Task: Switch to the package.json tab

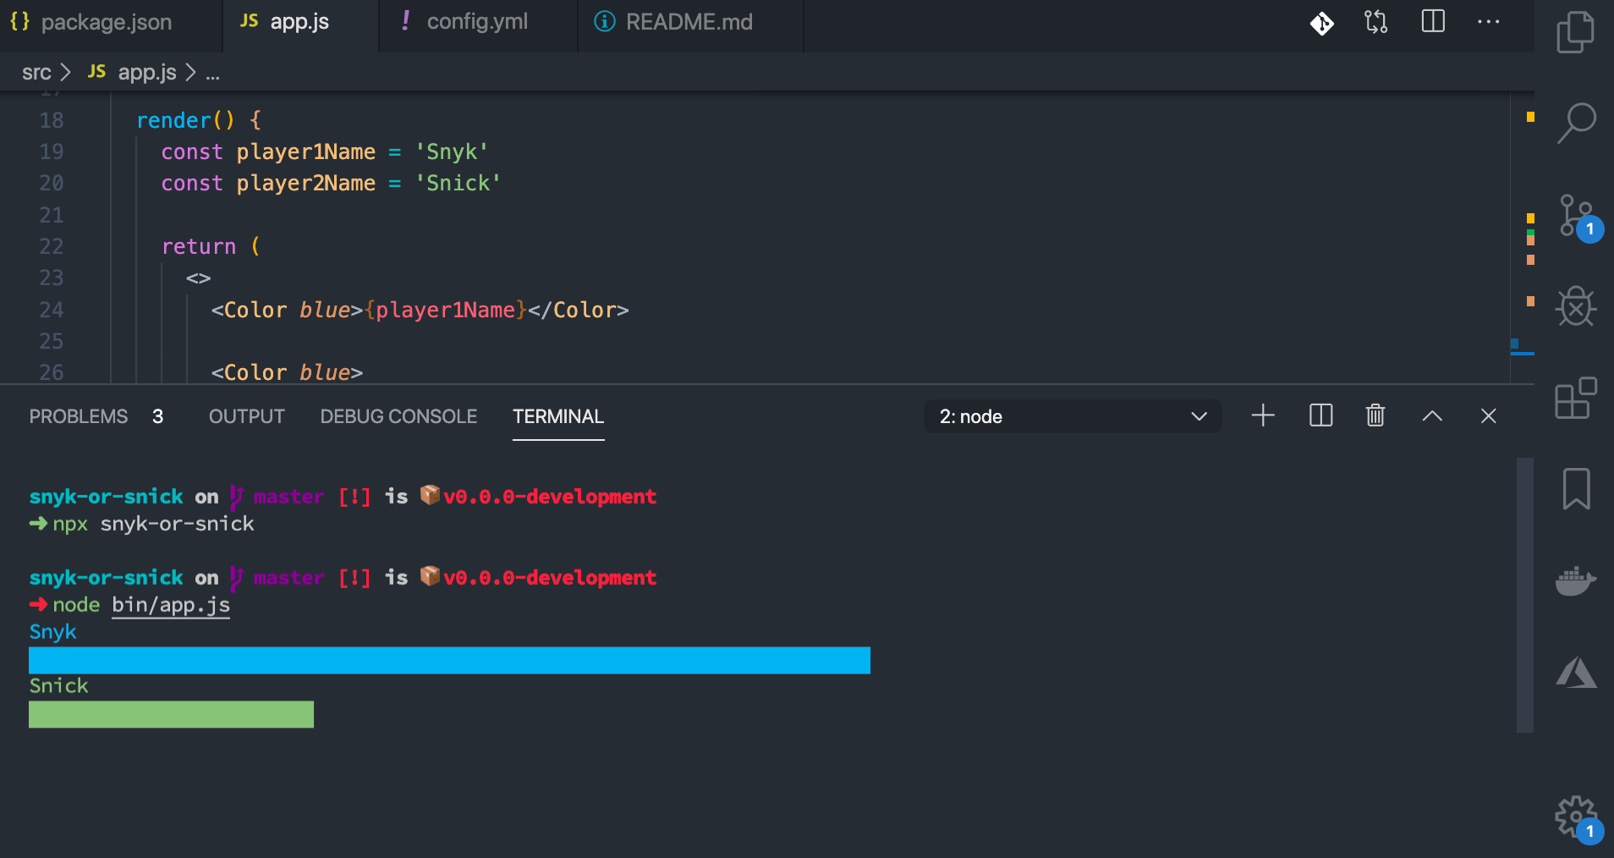Action: 106,23
